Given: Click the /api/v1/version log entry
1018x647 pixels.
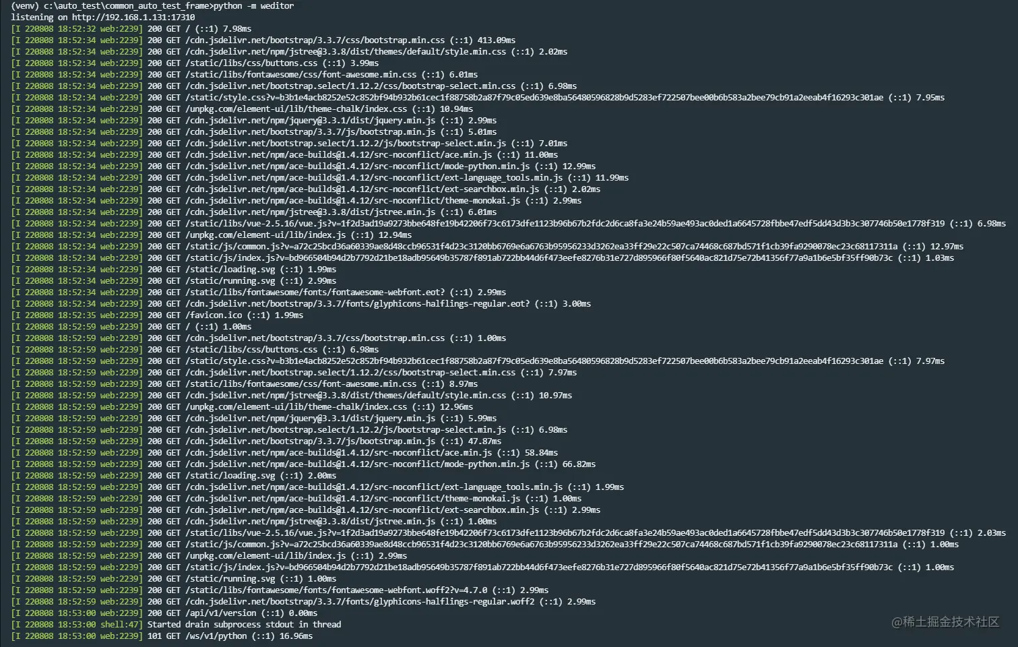Looking at the screenshot, I should [x=164, y=613].
